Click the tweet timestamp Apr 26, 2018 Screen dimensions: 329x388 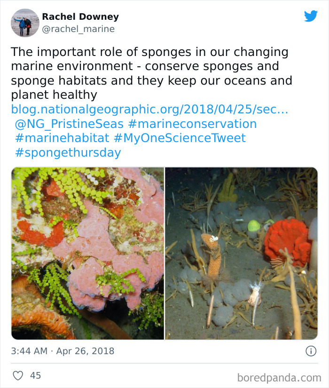point(63,350)
